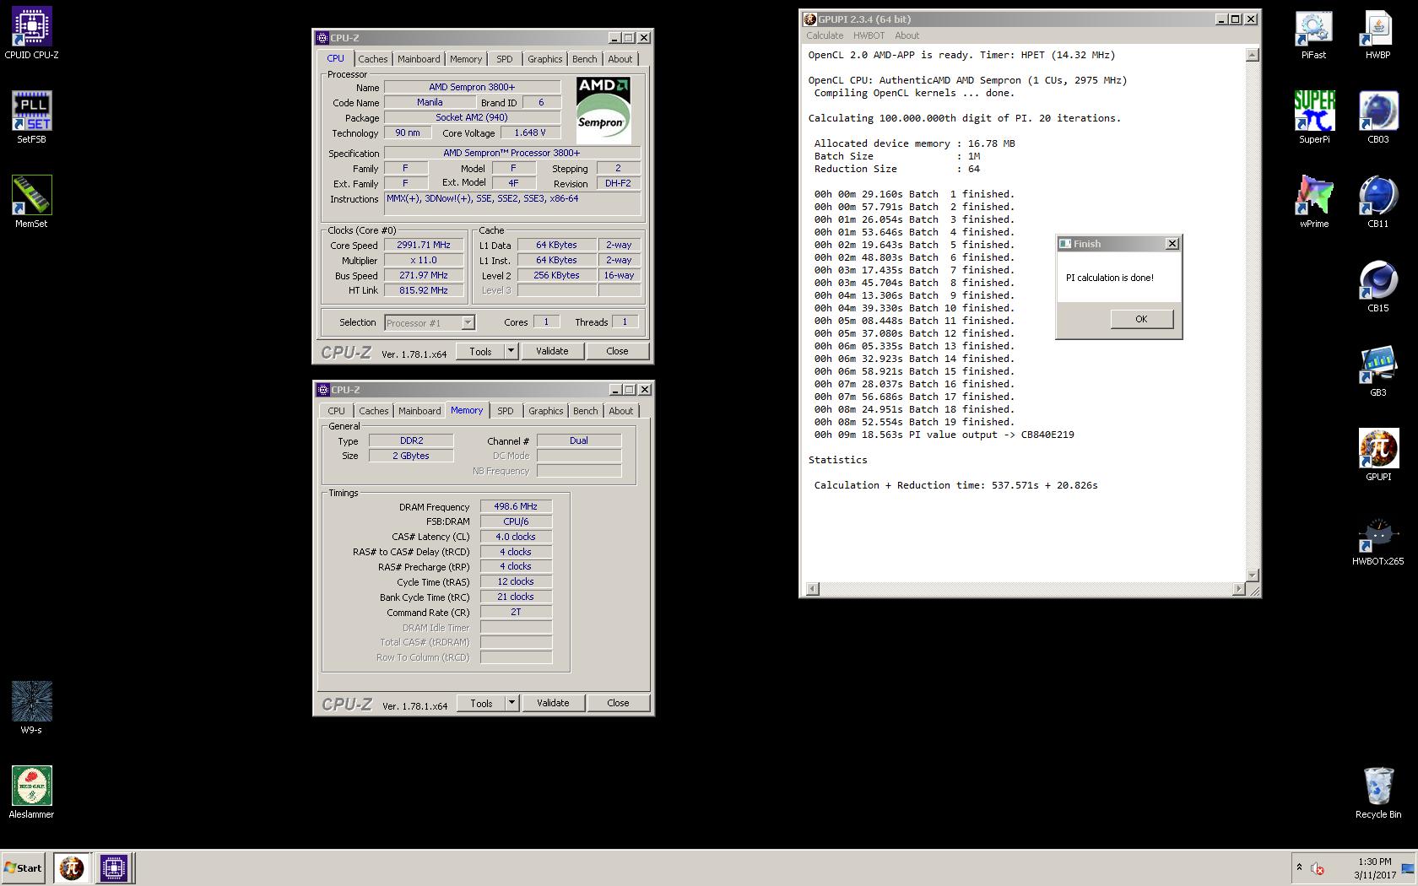
Task: Open the GPUPI desktop shortcut
Action: [1378, 456]
